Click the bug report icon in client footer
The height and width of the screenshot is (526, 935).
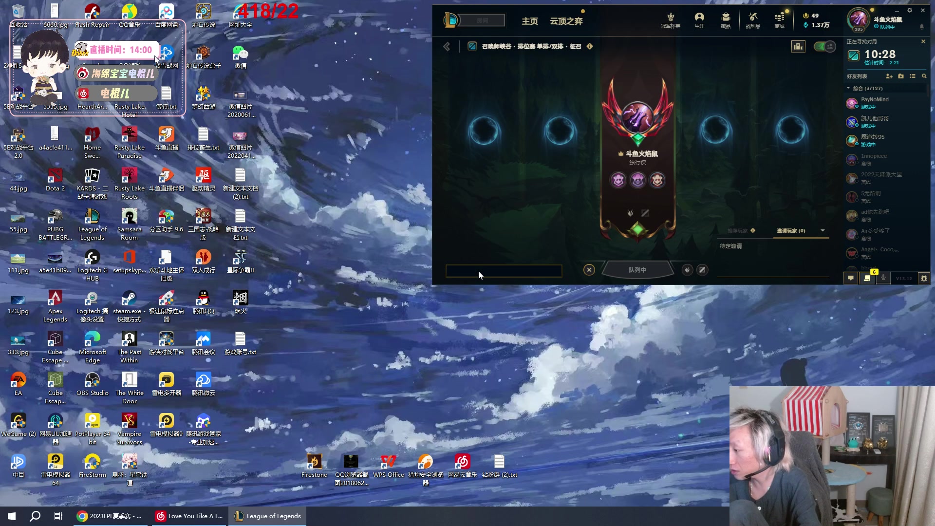[924, 278]
